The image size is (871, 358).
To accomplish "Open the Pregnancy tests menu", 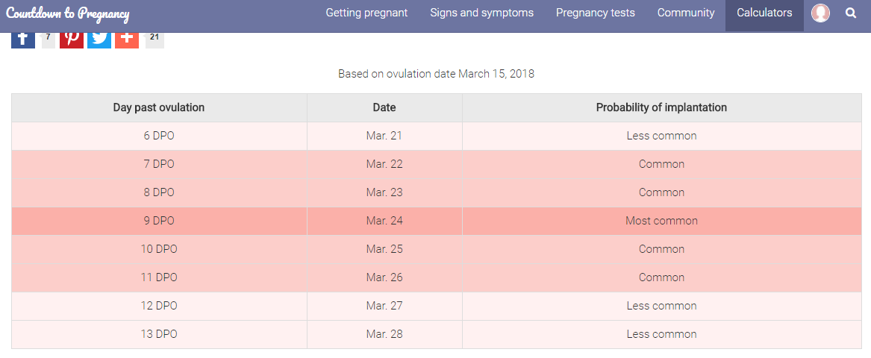I will click(x=596, y=13).
